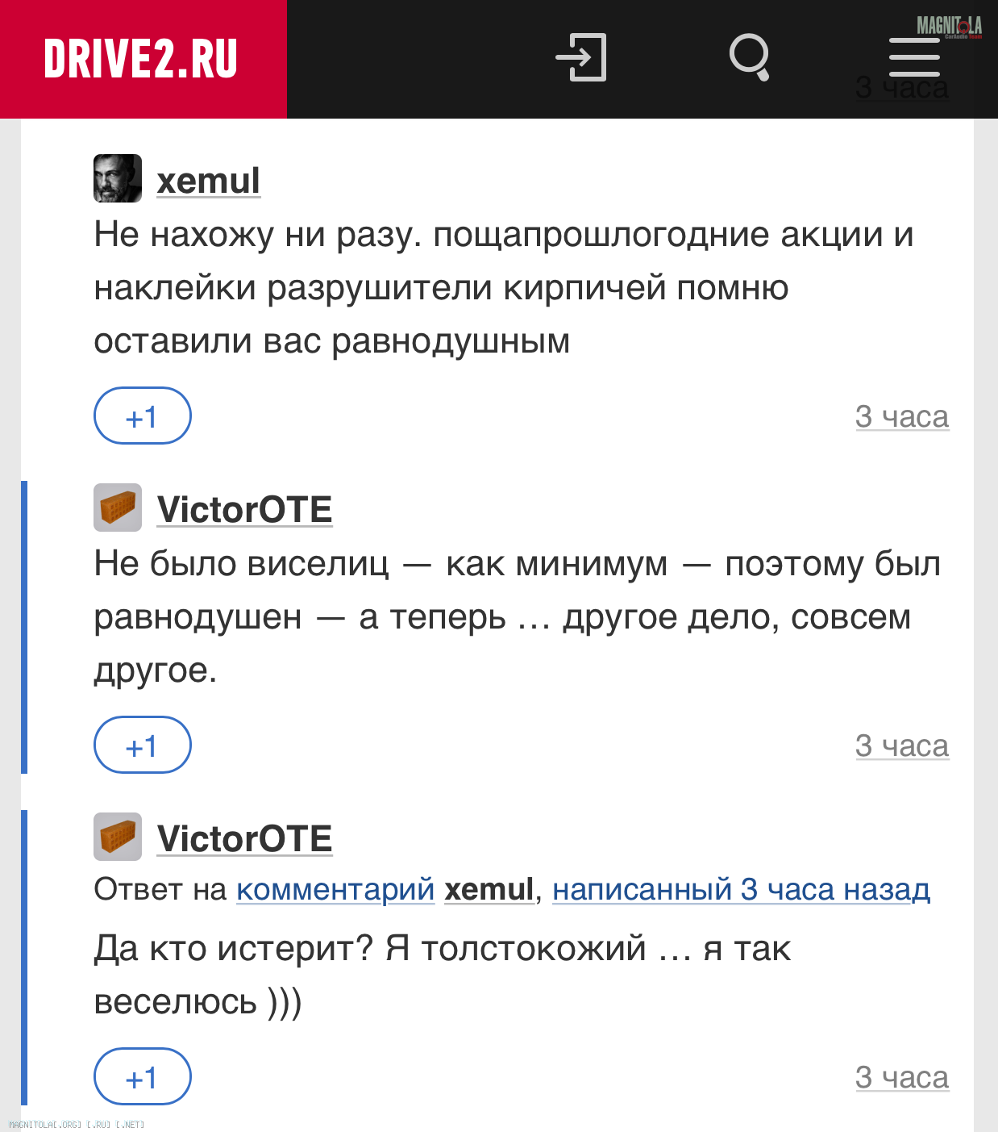This screenshot has height=1132, width=998.
Task: Follow the 'комментарий' reply link
Action: click(x=335, y=890)
